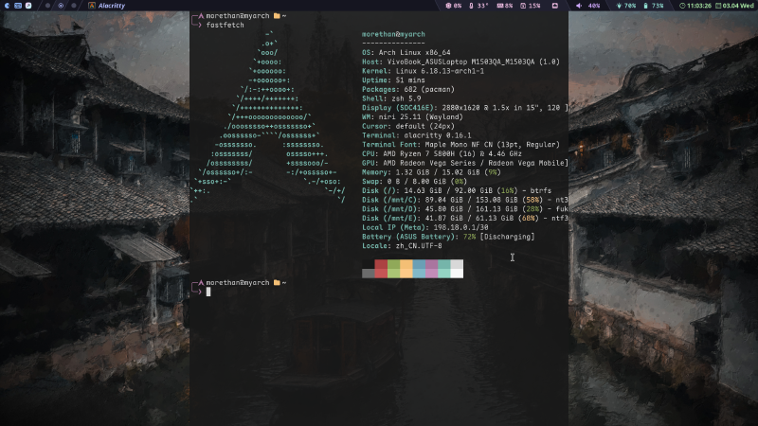Select the 'GPU: AMD Radeon Vega' line
The image size is (758, 426).
(465, 163)
